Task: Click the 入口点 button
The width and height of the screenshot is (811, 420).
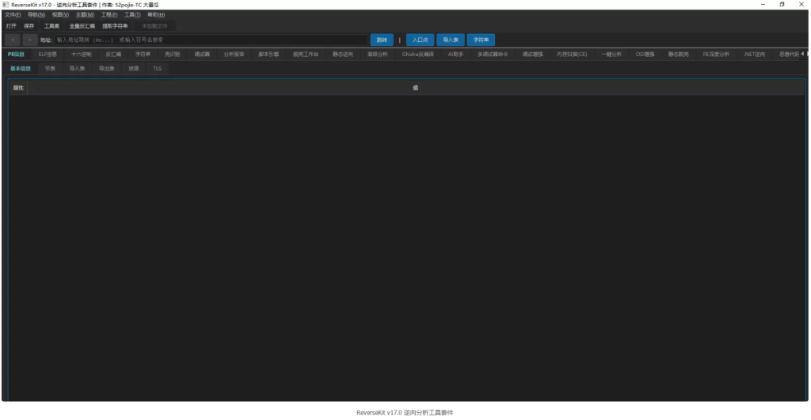Action: coord(420,40)
